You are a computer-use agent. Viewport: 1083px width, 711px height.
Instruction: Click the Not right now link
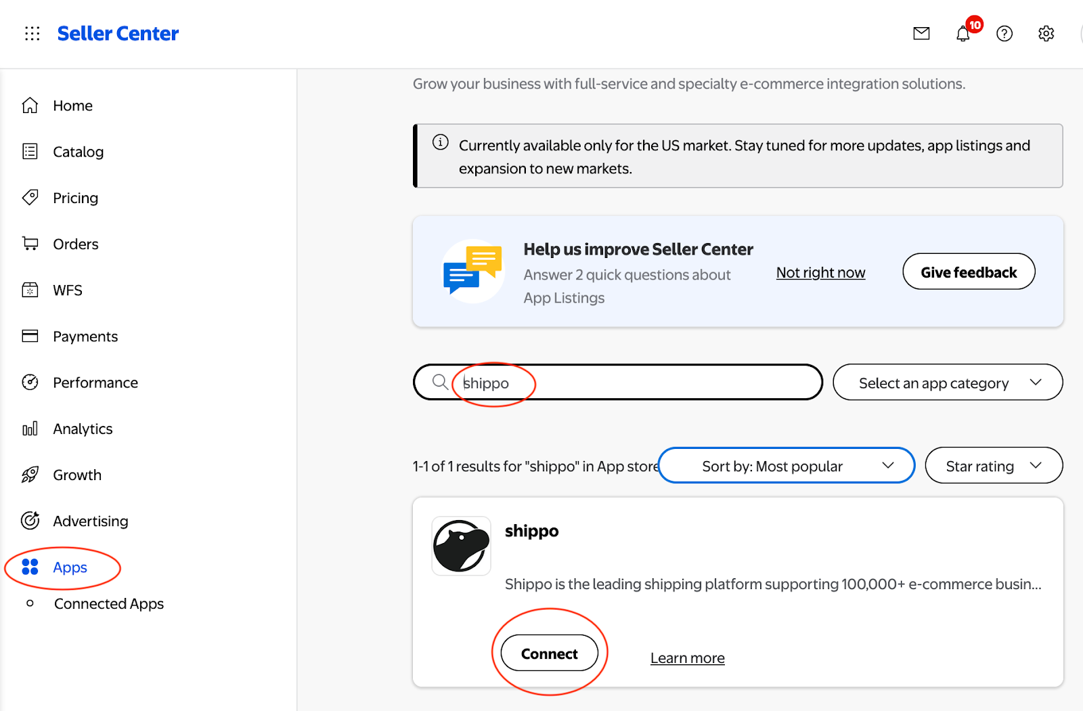coord(820,272)
